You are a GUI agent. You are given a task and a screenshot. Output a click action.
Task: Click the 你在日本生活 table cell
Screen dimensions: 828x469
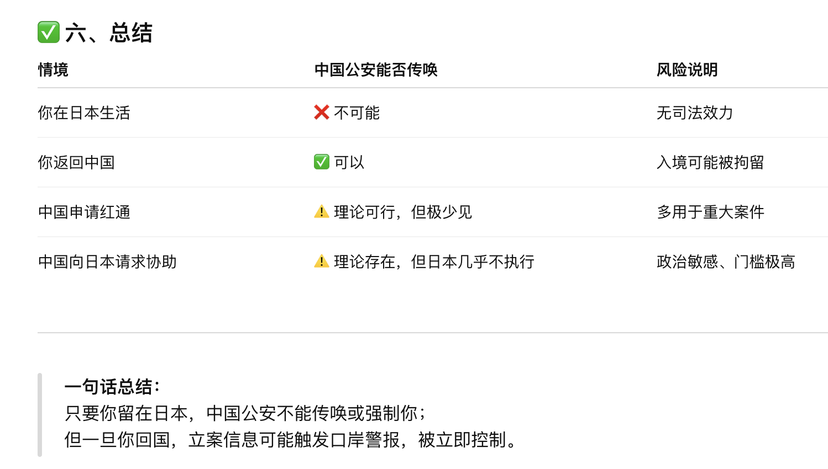pos(84,113)
